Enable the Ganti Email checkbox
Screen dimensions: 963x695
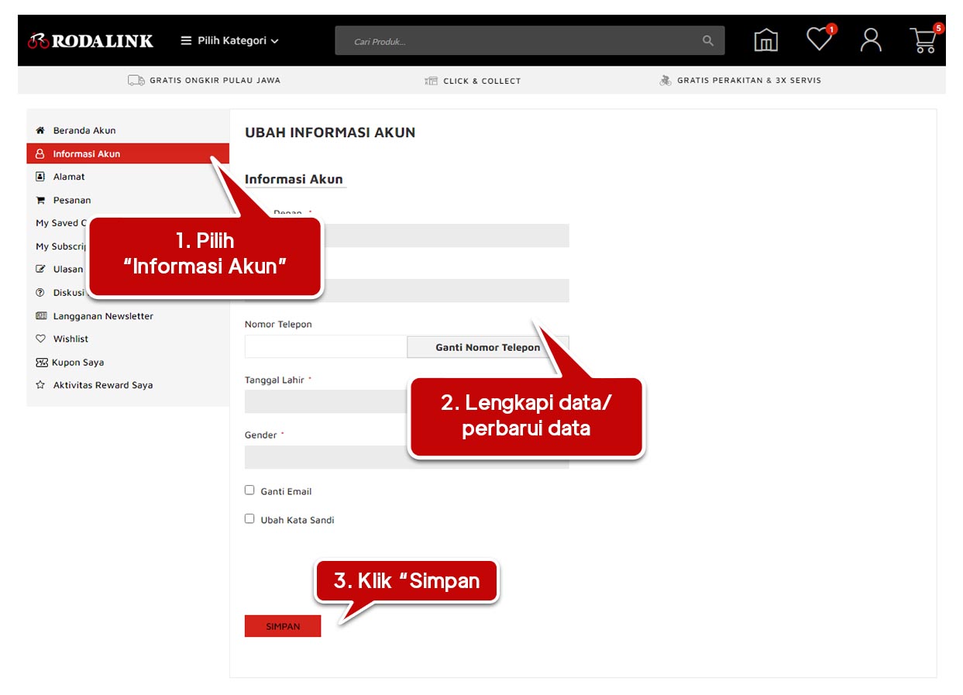pyautogui.click(x=249, y=490)
